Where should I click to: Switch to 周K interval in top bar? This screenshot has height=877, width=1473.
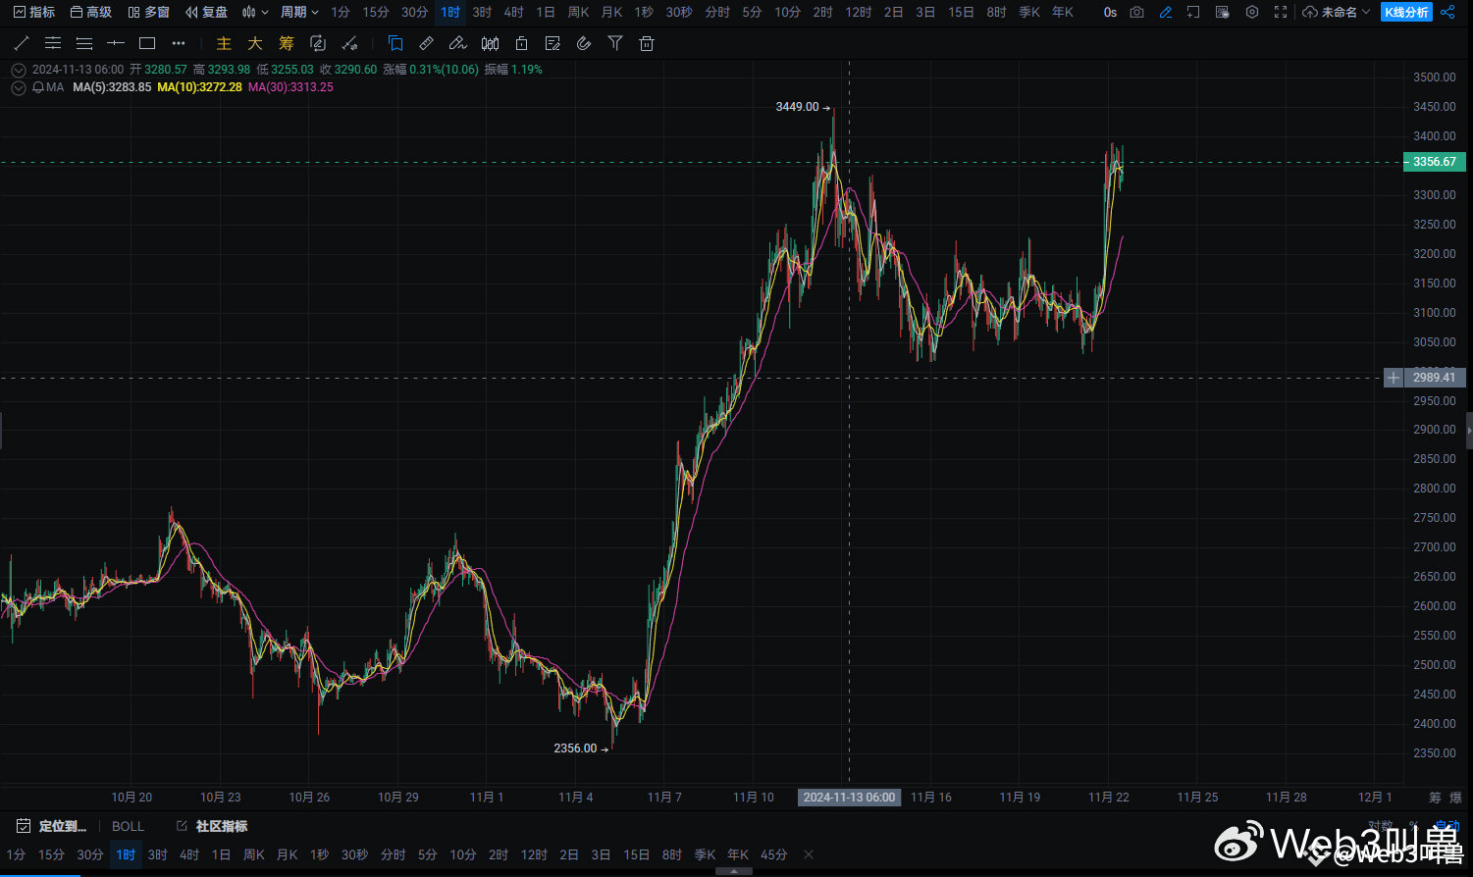pyautogui.click(x=578, y=12)
